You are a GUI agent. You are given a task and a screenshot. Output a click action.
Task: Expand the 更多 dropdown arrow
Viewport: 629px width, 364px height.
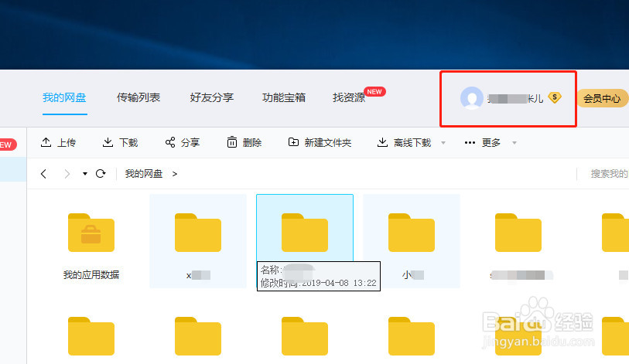[x=514, y=143]
